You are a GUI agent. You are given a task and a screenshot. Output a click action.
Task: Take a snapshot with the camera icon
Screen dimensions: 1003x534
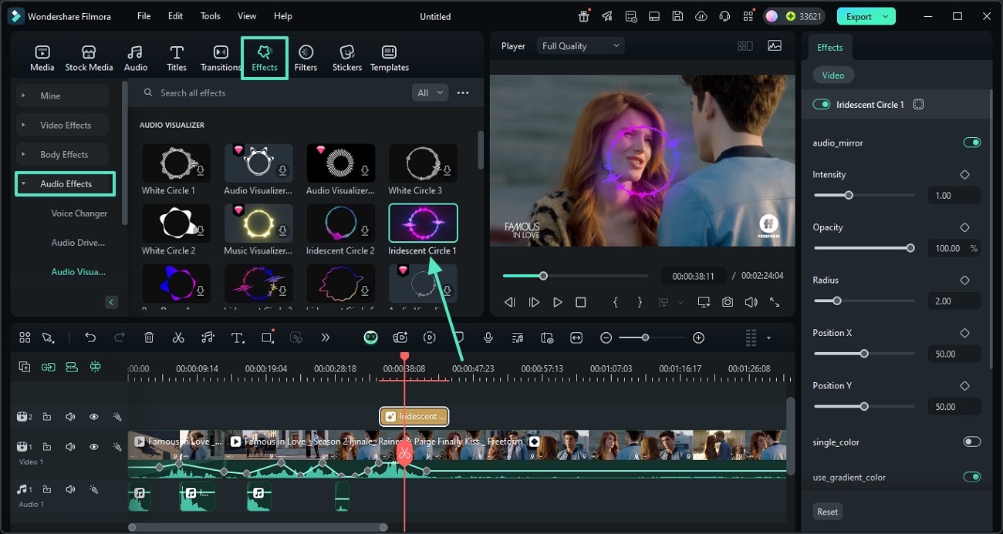click(x=728, y=303)
